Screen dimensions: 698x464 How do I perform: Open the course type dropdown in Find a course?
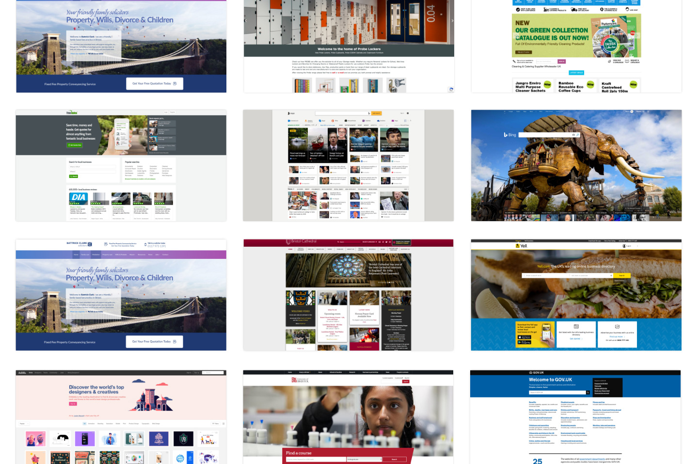(365, 459)
